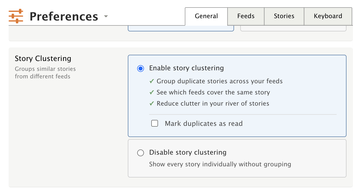The image size is (353, 191).
Task: Open the dropdown arrow beside Preferences title
Action: tap(106, 16)
